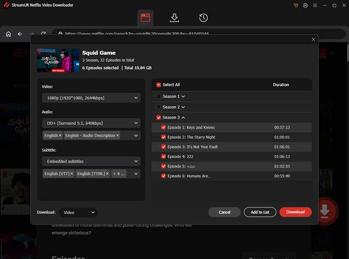Toggle the Select All checkbox
The height and width of the screenshot is (259, 349).
coord(158,85)
